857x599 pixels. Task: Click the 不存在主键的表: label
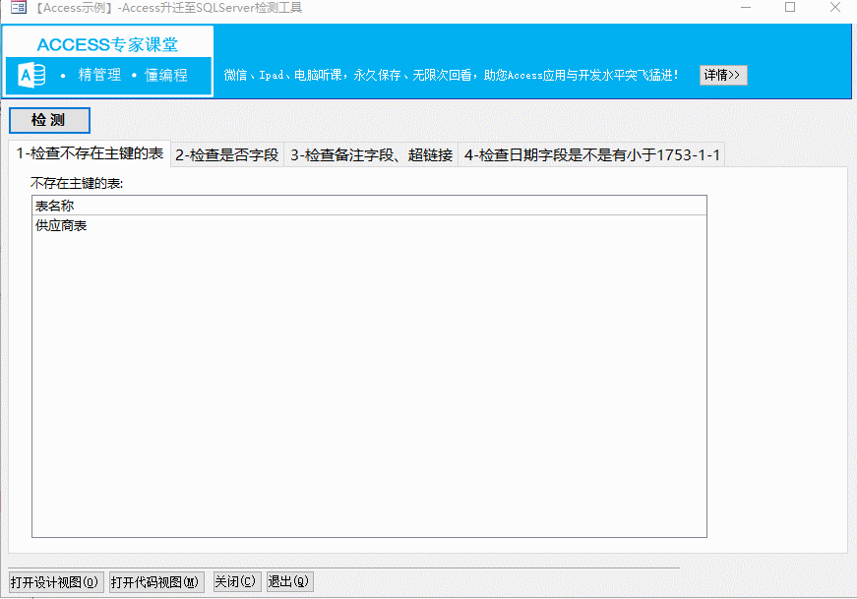77,183
